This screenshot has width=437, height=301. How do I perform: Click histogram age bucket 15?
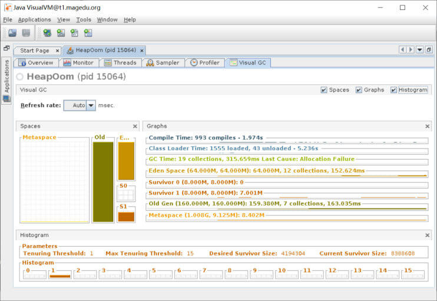tap(413, 276)
